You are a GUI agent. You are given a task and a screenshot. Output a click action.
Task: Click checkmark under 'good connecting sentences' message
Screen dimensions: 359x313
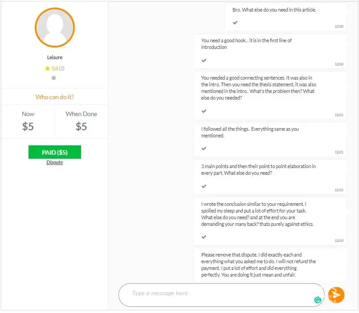(204, 111)
